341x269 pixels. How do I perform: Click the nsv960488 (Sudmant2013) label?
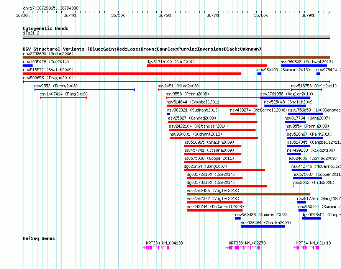pyautogui.click(x=261, y=215)
